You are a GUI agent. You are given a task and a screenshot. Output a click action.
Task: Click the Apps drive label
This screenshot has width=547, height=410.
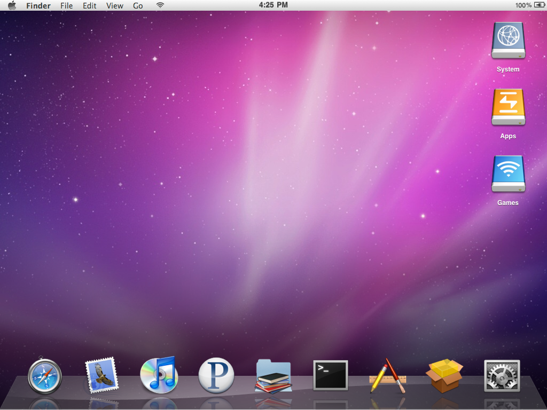point(508,136)
